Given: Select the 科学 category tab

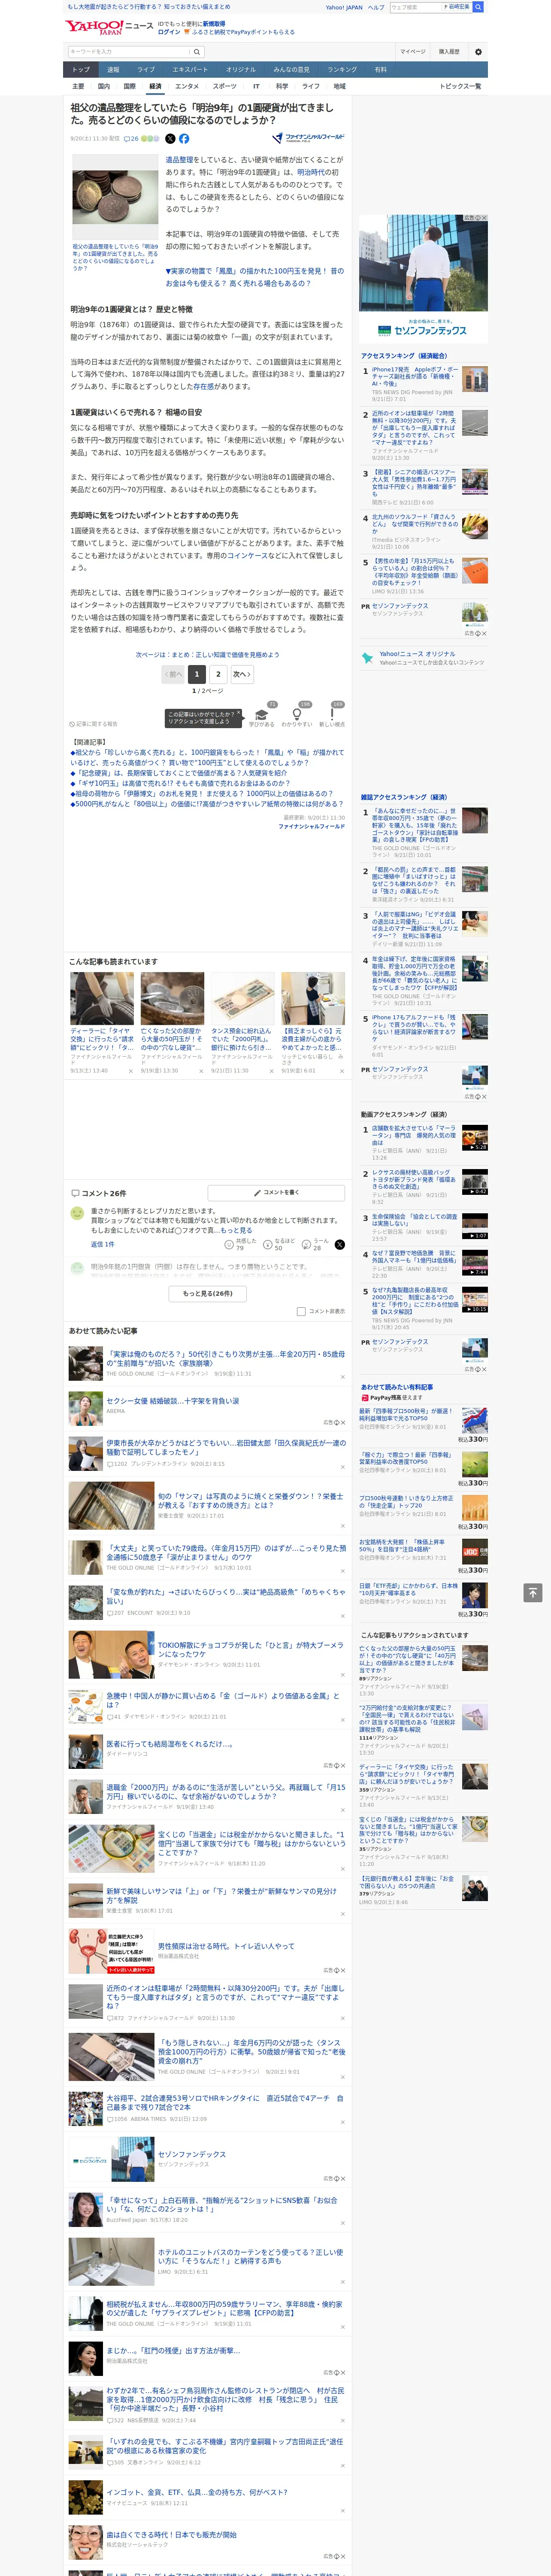Looking at the screenshot, I should (282, 86).
